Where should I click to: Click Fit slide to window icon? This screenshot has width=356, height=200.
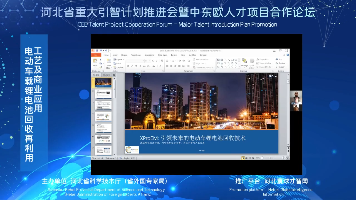click(x=287, y=158)
